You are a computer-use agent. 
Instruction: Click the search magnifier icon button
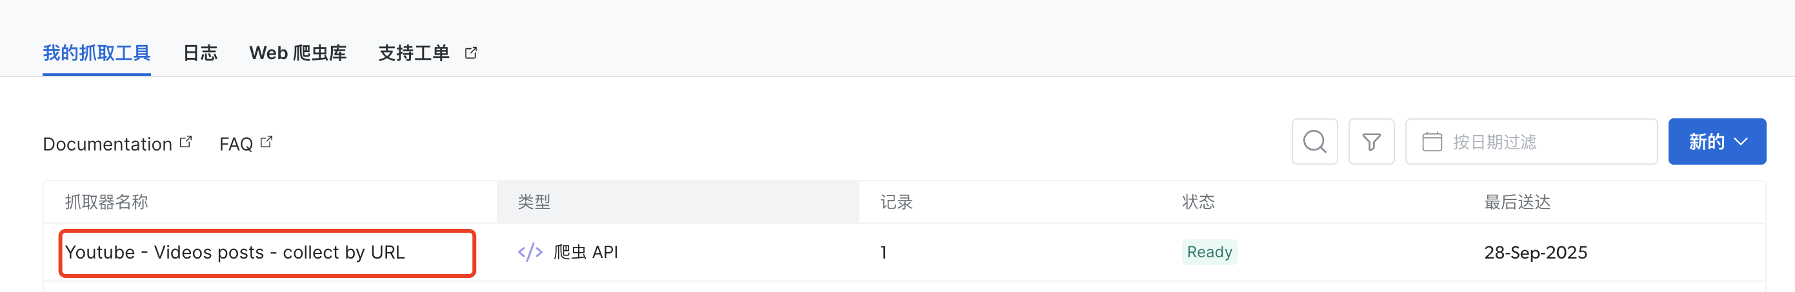1314,142
